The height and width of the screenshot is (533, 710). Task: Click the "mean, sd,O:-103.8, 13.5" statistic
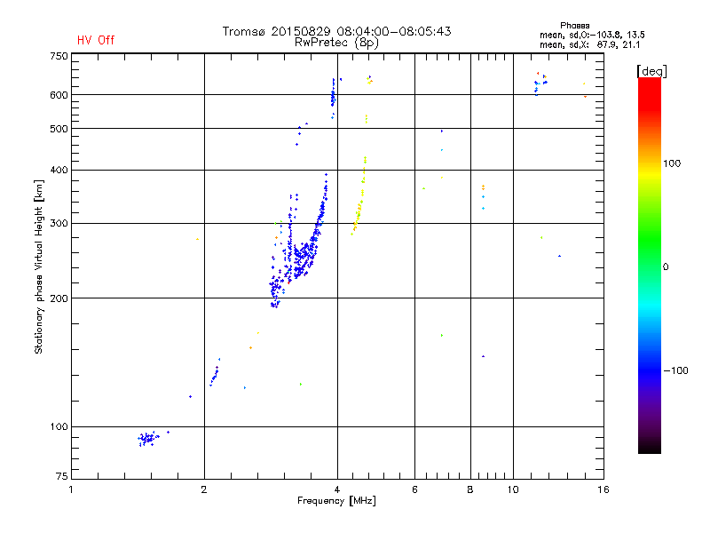(592, 35)
